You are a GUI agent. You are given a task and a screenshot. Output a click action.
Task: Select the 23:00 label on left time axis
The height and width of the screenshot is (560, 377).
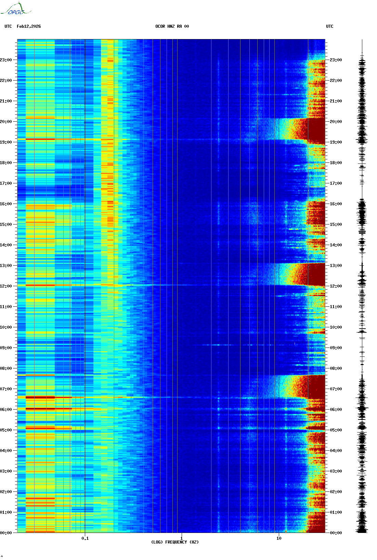pyautogui.click(x=6, y=60)
